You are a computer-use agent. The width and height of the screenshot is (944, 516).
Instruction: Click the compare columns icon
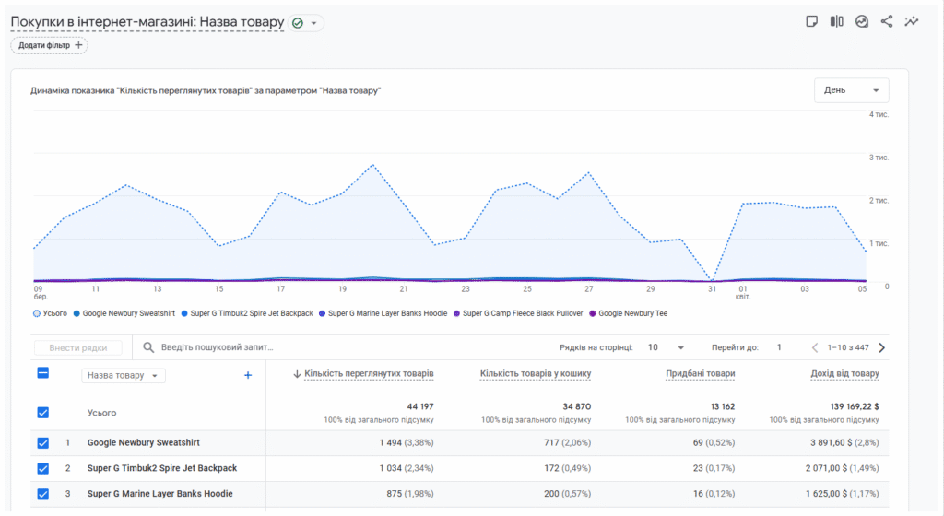tap(837, 21)
